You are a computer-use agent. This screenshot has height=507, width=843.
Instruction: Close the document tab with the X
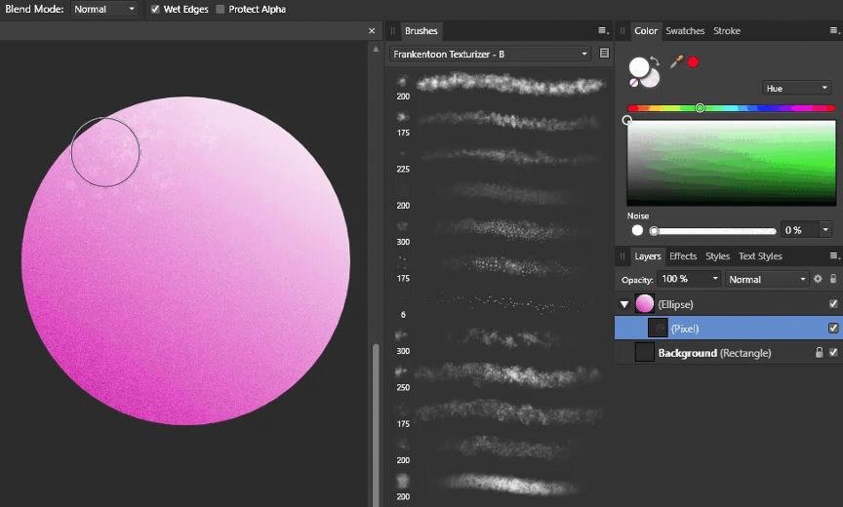(372, 30)
